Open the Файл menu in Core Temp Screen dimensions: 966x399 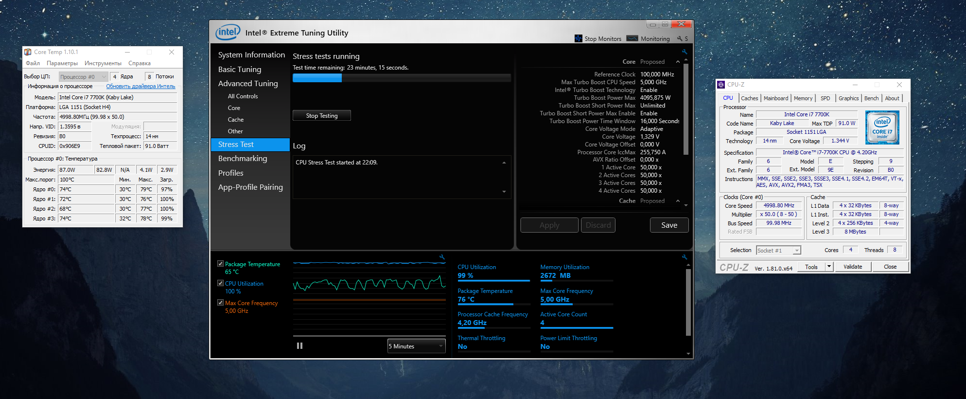tap(33, 63)
